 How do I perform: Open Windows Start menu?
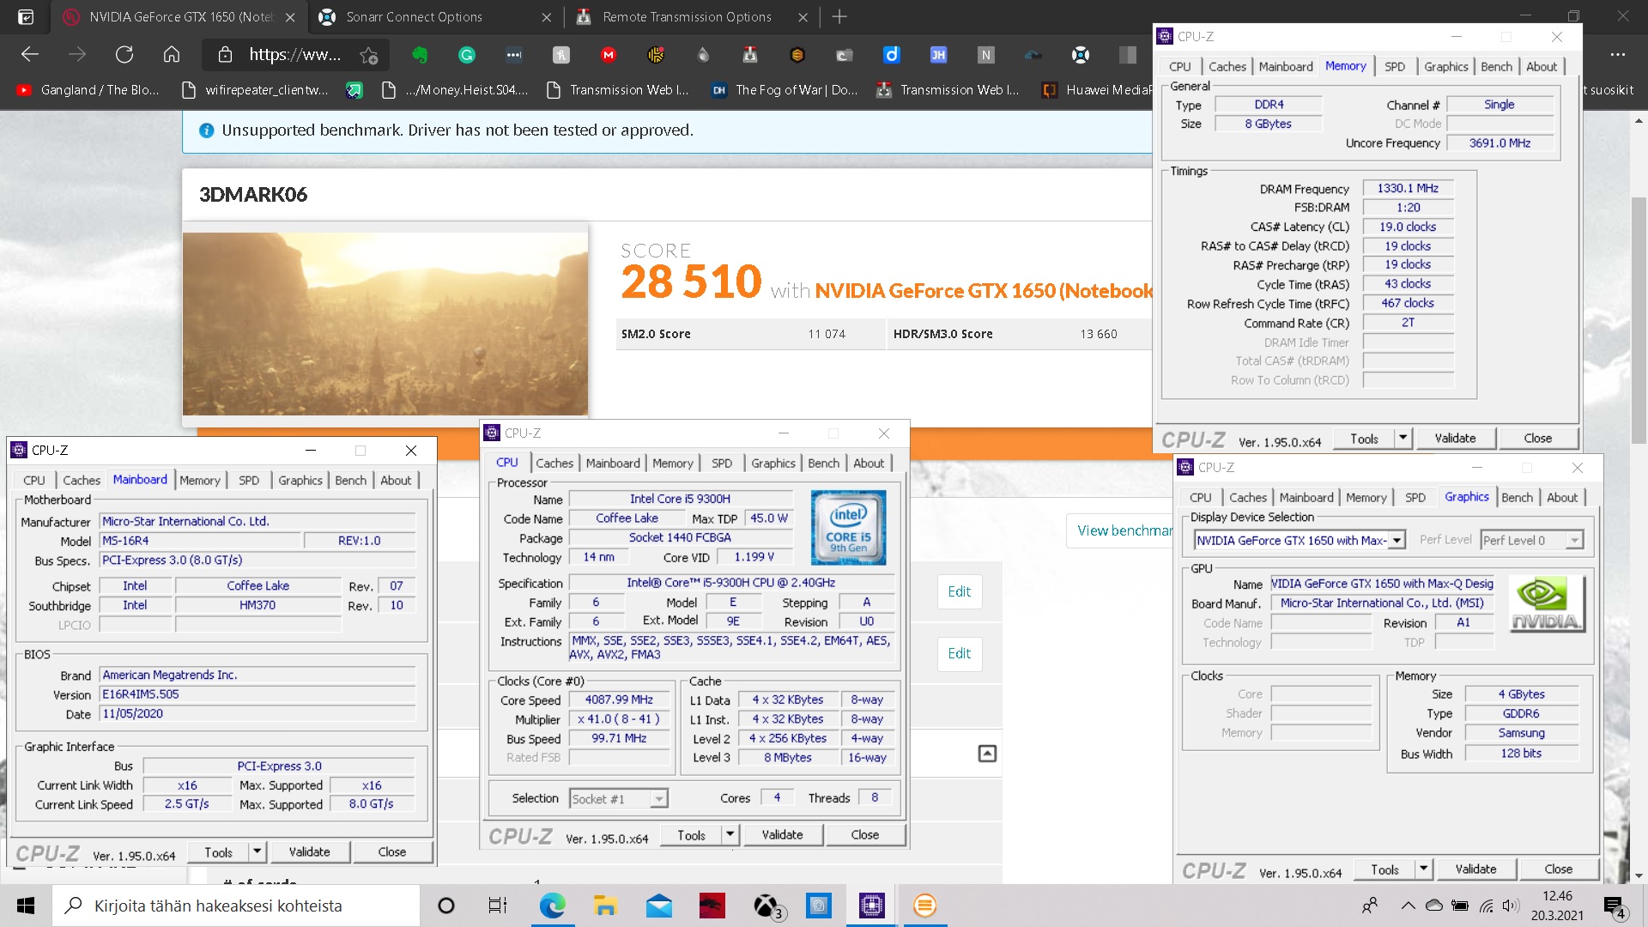coord(26,906)
